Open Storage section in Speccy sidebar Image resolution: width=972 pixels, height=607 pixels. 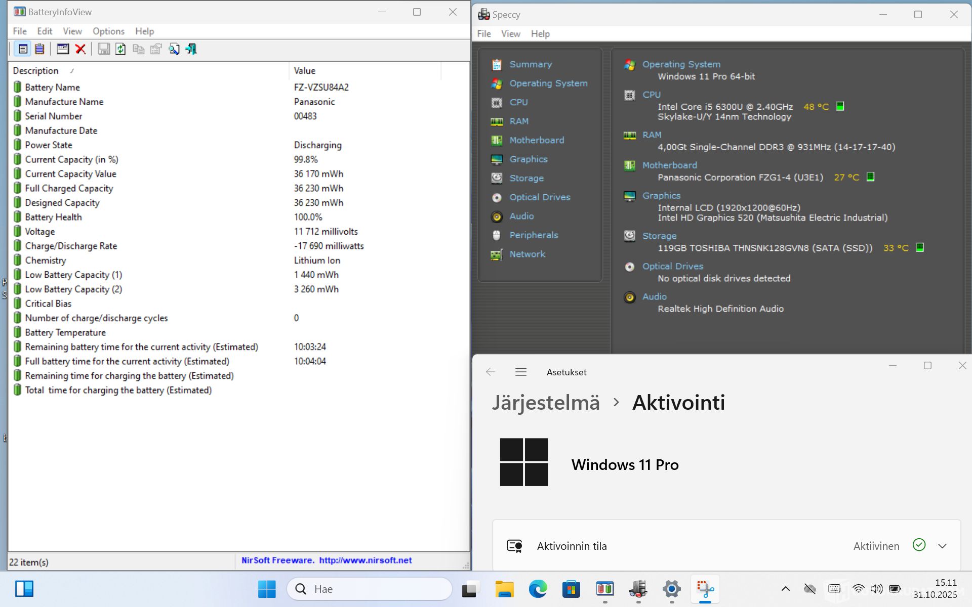click(x=526, y=178)
